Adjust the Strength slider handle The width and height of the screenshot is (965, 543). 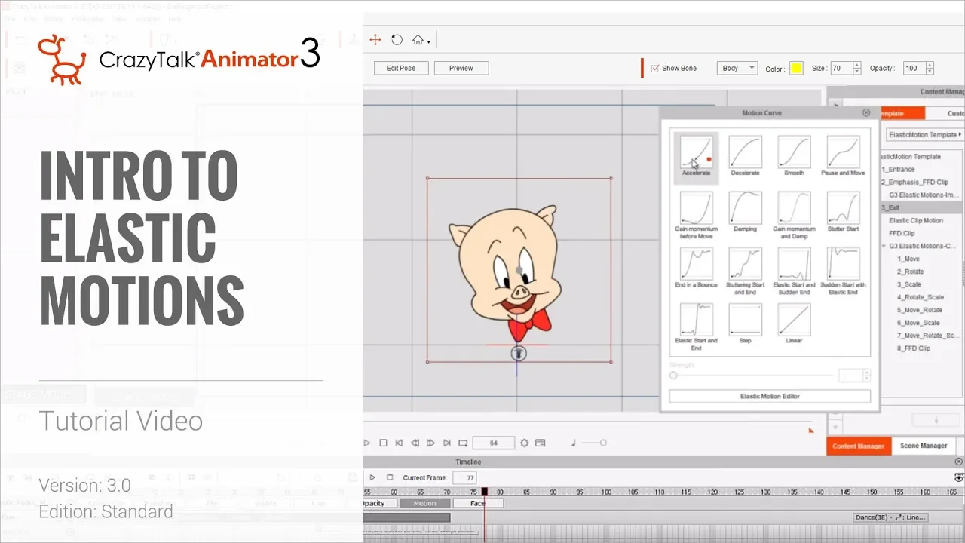673,375
